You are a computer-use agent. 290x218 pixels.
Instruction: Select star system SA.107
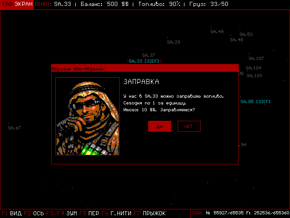(x=256, y=59)
